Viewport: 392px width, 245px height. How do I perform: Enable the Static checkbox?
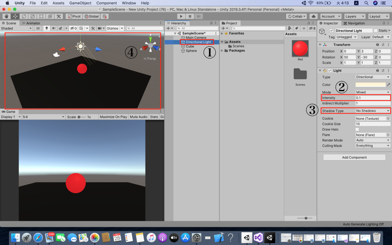[376, 31]
